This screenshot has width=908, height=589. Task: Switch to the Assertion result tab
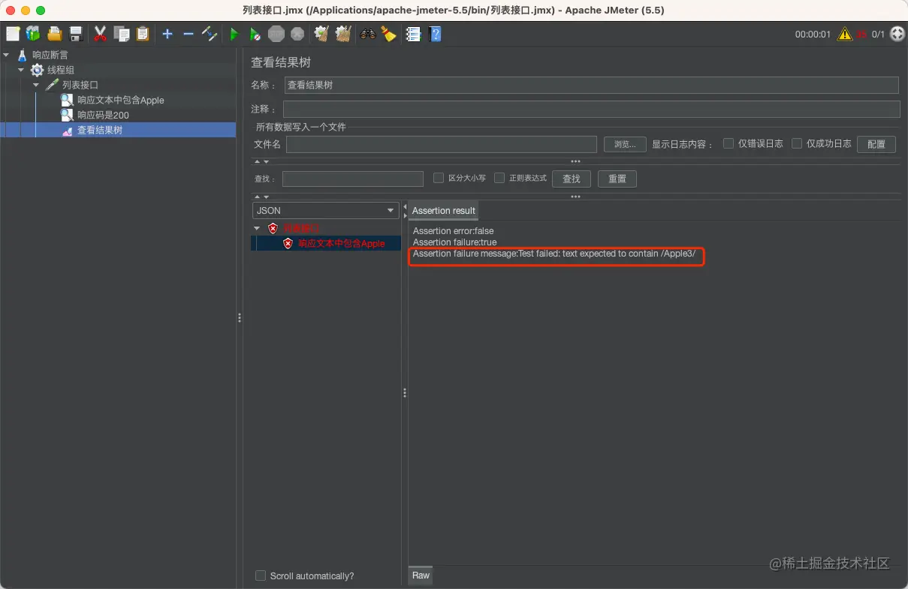pos(443,211)
